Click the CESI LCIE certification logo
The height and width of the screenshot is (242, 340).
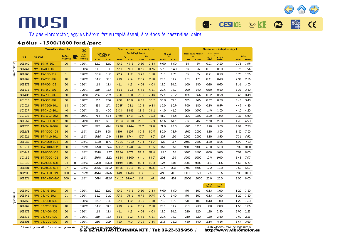[230, 25]
